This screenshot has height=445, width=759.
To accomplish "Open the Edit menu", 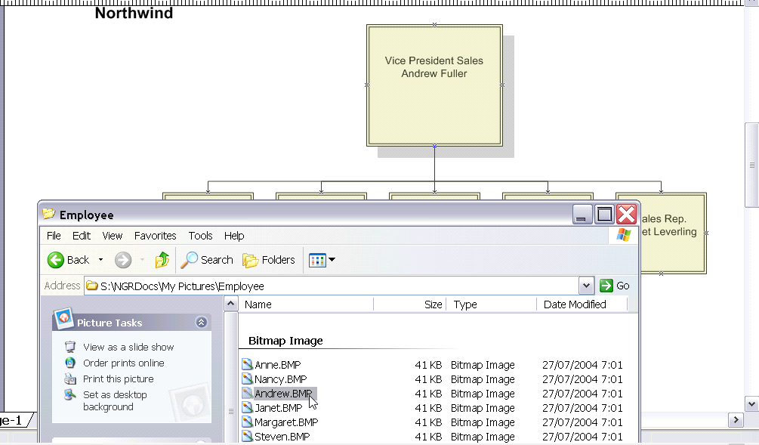I will pyautogui.click(x=82, y=236).
